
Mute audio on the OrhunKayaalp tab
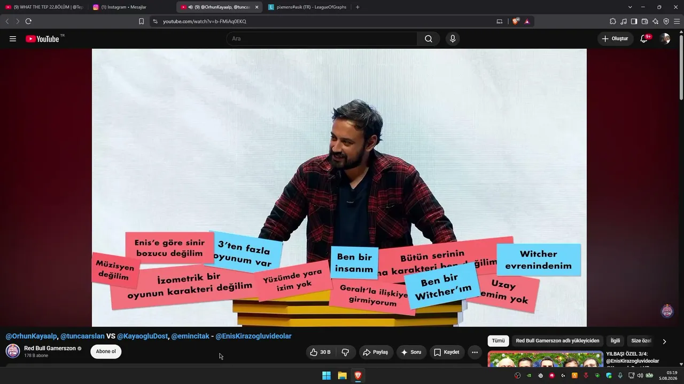pyautogui.click(x=190, y=7)
